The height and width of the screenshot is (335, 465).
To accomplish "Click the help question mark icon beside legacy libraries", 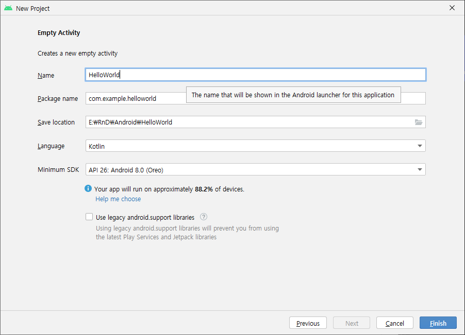I will (x=204, y=217).
